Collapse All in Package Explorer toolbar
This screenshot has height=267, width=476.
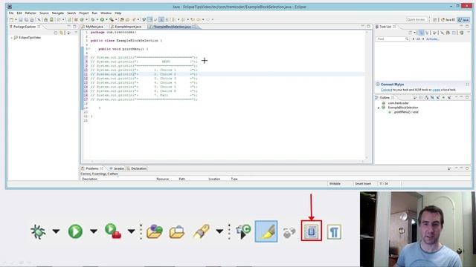click(x=56, y=33)
